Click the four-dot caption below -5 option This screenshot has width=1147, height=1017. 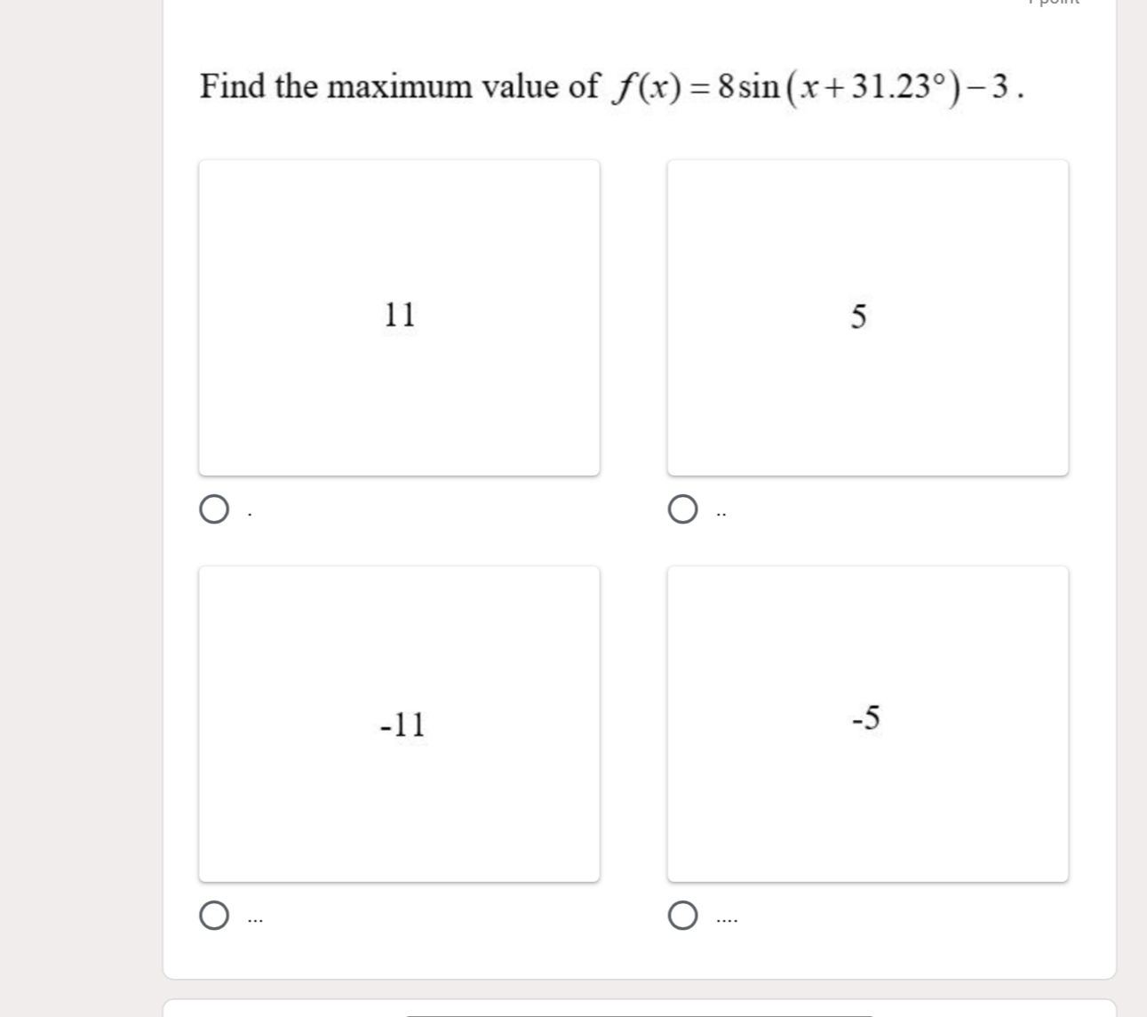[x=724, y=918]
